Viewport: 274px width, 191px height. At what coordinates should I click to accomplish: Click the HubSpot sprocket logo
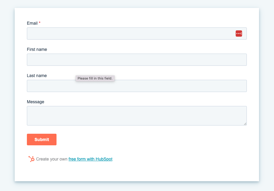coord(31,159)
